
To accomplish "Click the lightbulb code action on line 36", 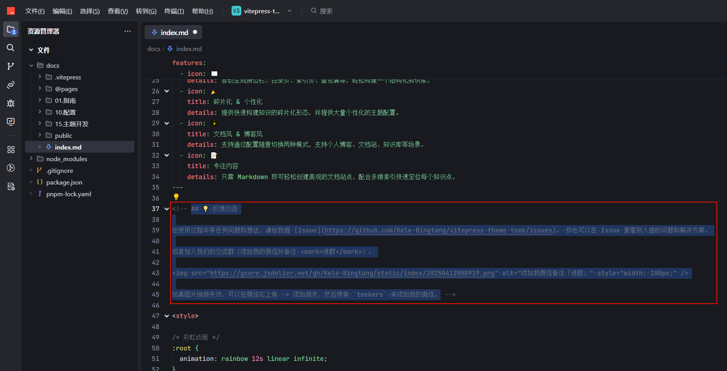I will click(176, 197).
